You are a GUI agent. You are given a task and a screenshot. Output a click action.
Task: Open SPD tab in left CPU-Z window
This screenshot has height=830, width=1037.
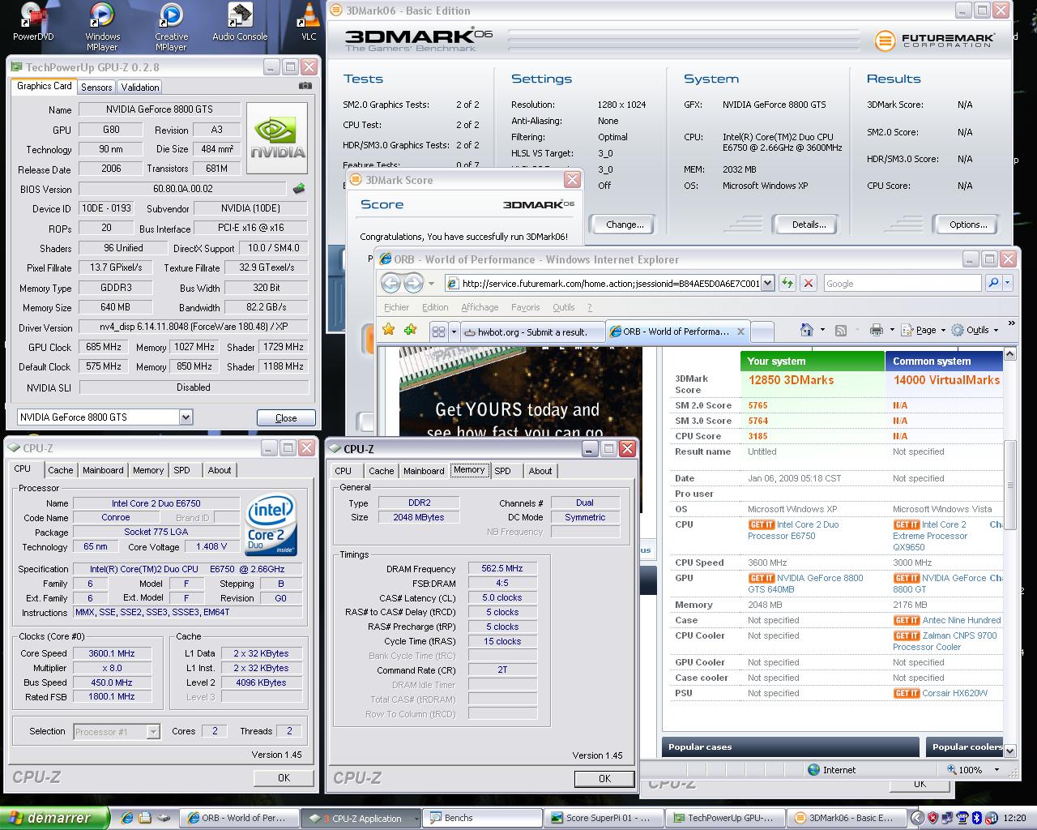coord(182,470)
